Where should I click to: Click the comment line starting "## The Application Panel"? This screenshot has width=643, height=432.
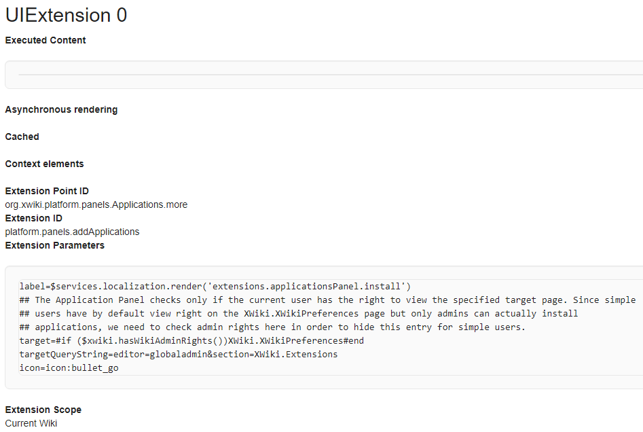(327, 300)
